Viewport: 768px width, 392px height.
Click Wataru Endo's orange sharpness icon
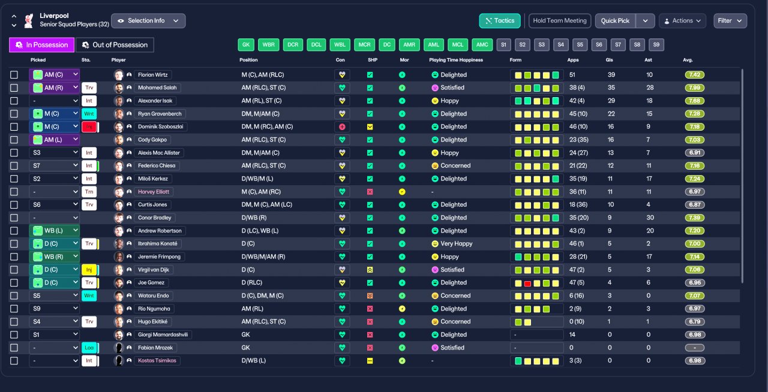pos(370,296)
